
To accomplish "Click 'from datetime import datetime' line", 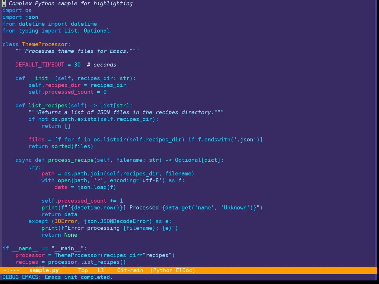I will 49,24.
